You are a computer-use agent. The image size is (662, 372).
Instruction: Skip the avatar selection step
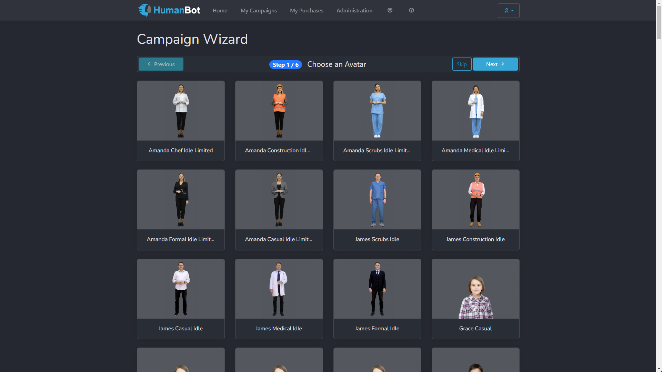tap(462, 64)
